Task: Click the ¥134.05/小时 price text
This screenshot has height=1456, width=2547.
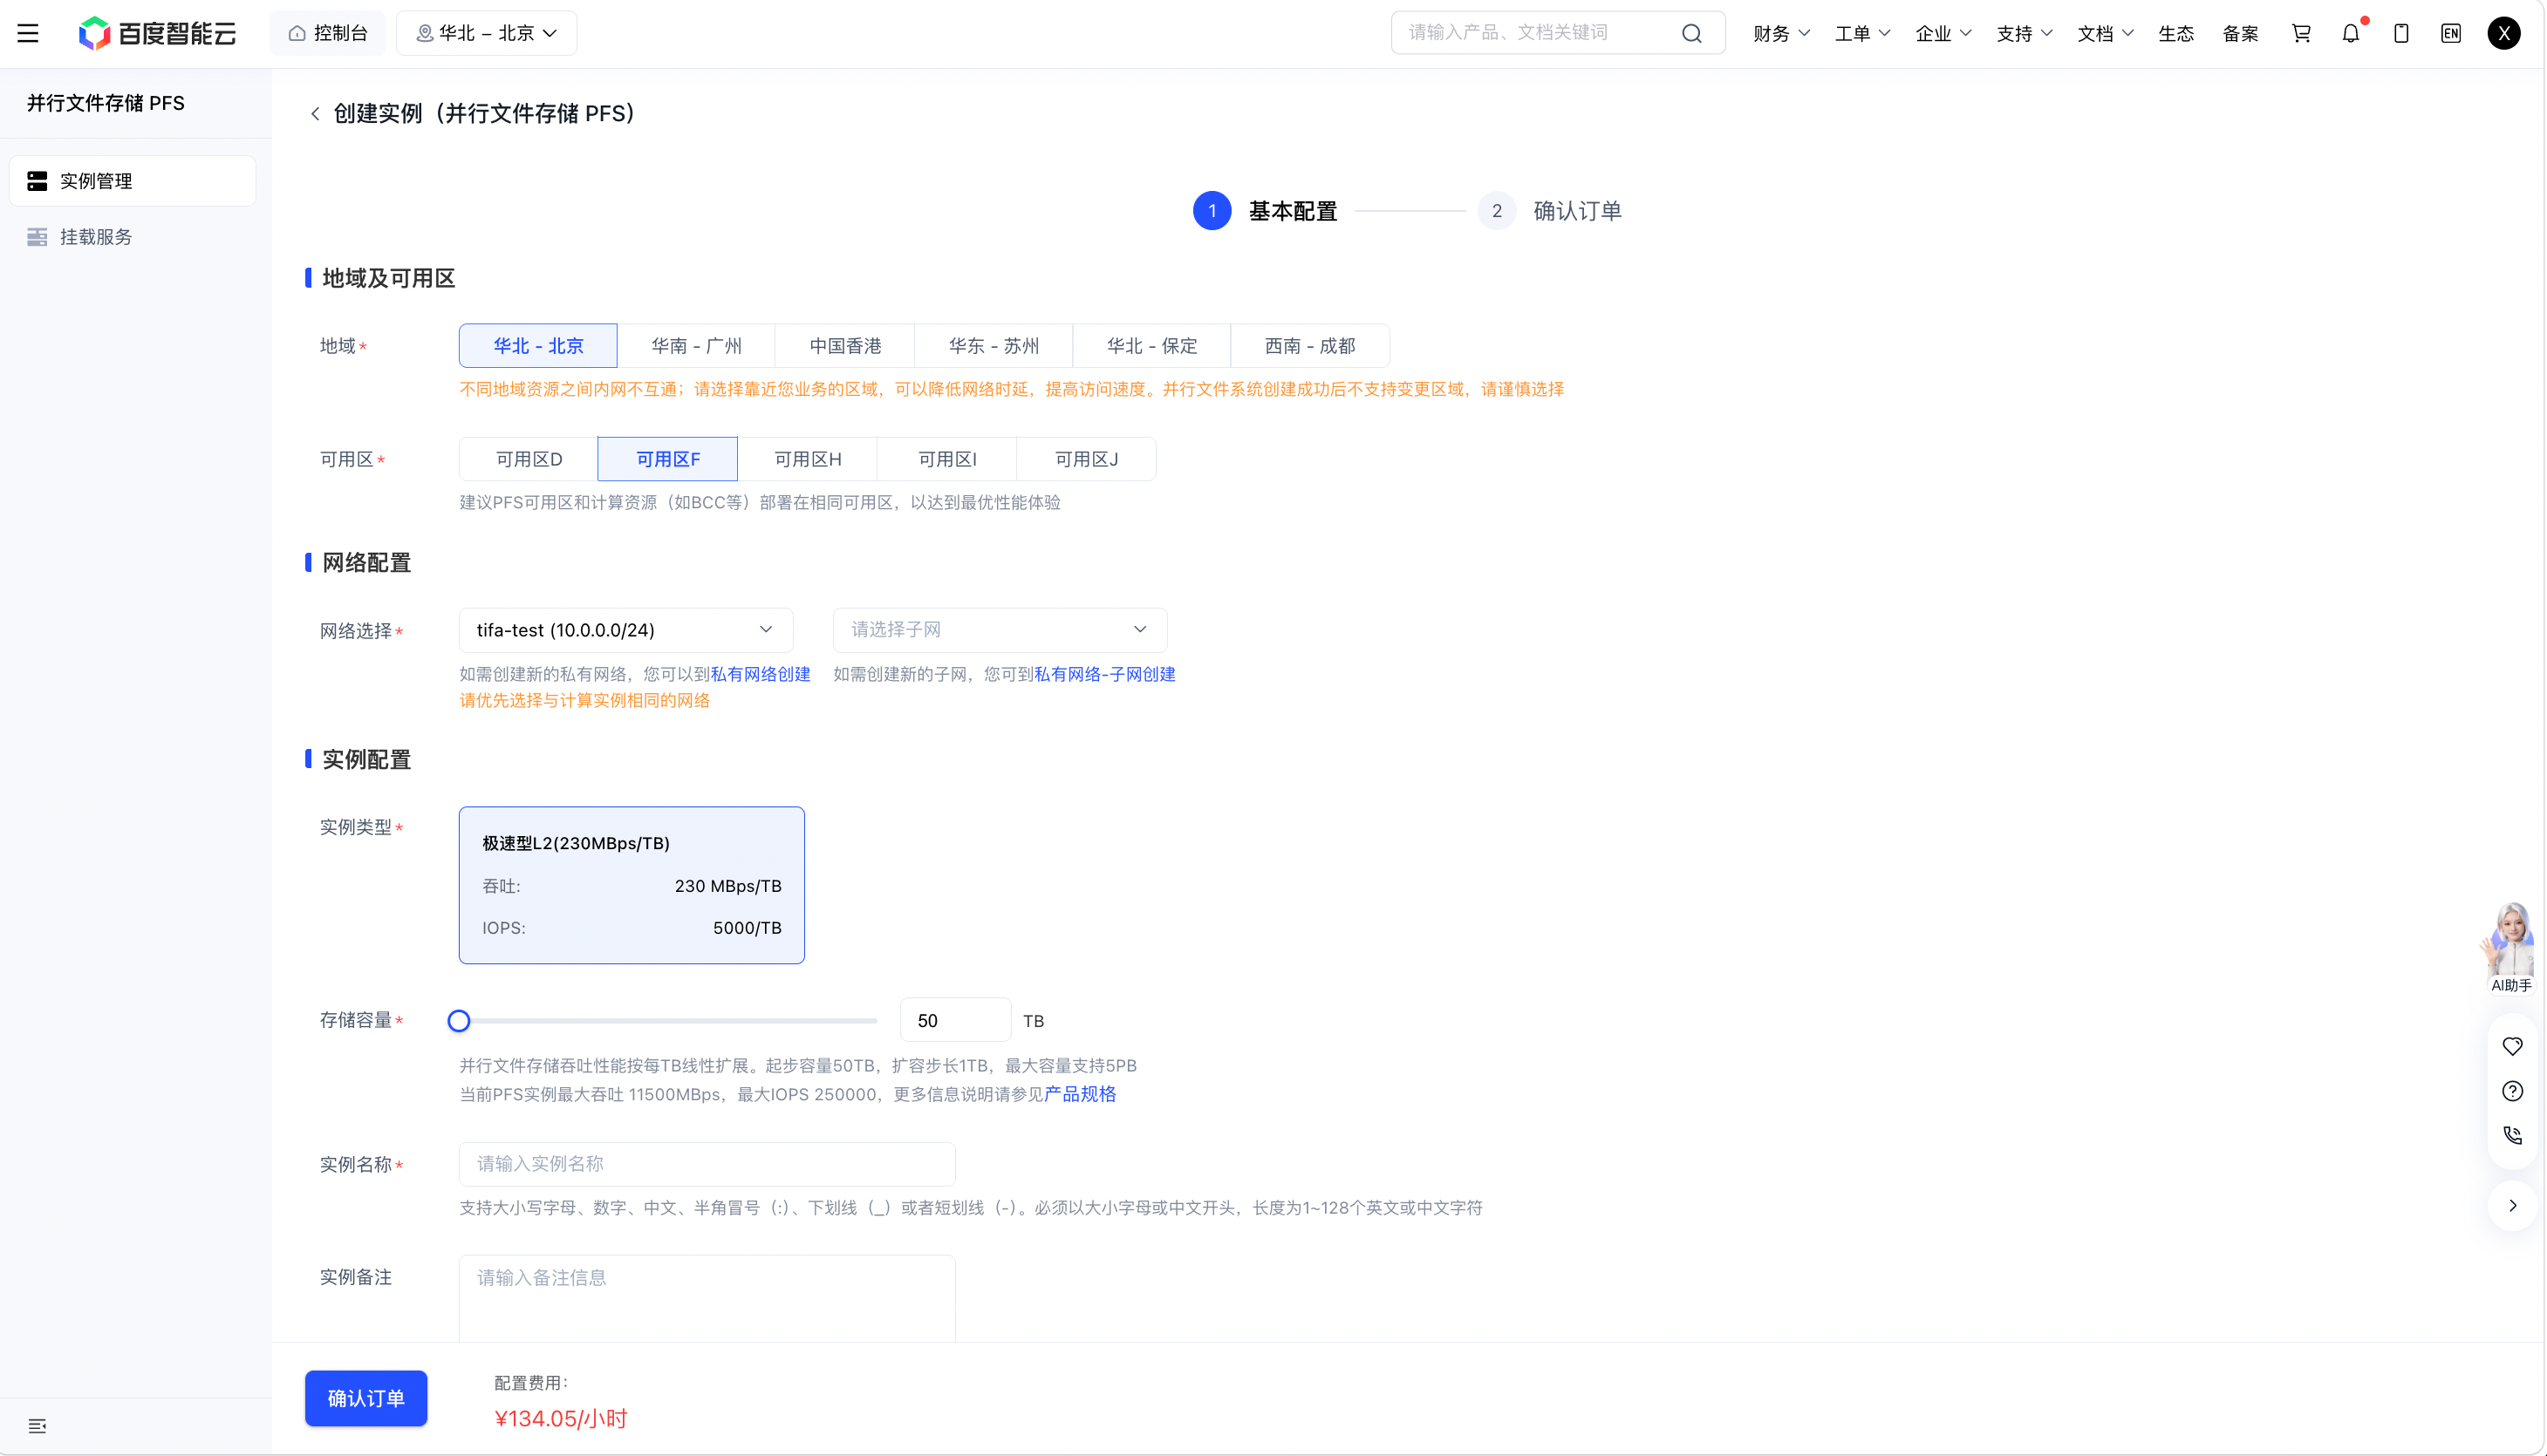Action: (560, 1419)
